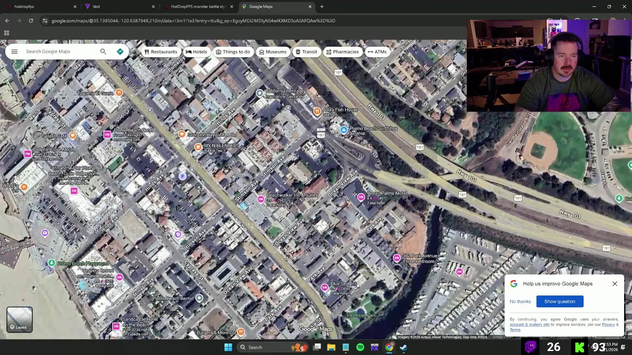
Task: Open Spotify from the taskbar
Action: click(x=360, y=347)
